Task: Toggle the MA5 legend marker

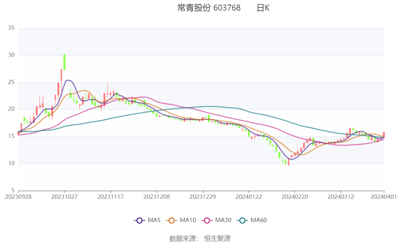Action: pos(139,220)
